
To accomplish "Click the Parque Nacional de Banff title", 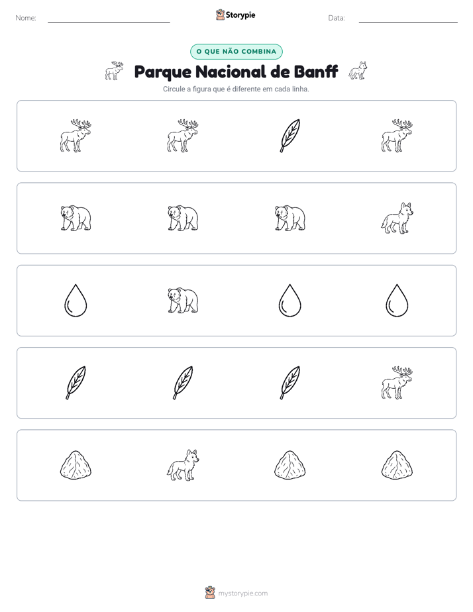I will 236,72.
